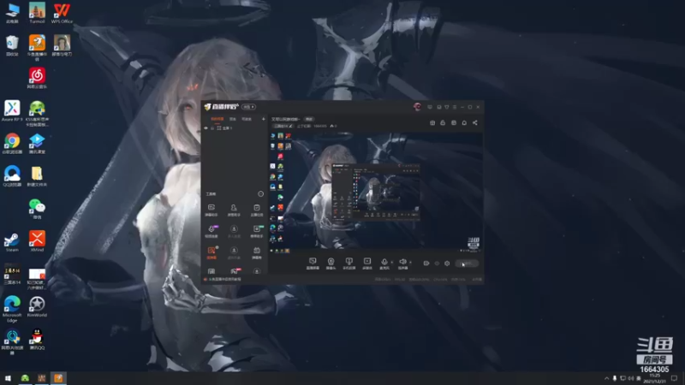
Task: Open the taskbar clock and date
Action: [654, 378]
